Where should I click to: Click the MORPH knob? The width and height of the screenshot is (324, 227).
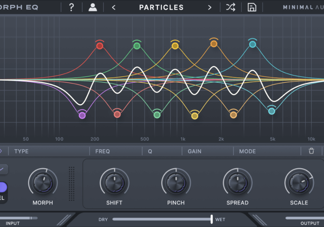43,183
